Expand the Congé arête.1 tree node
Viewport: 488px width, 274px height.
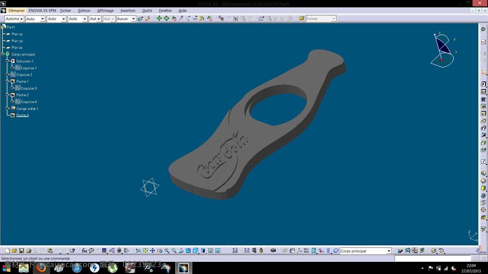(x=7, y=109)
